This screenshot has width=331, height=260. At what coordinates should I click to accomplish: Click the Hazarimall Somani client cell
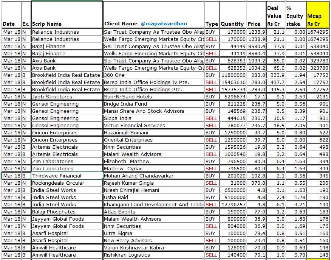(154, 133)
